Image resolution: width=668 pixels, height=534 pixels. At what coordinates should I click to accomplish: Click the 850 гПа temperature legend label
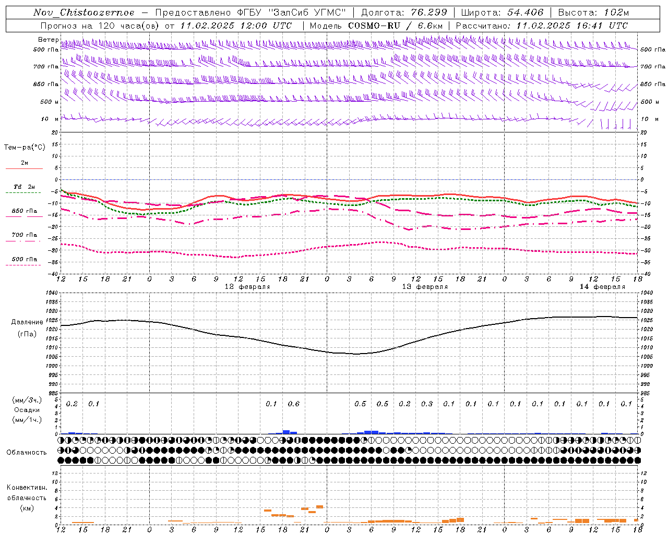point(25,211)
